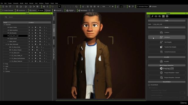Toggle visibility eye for Basic T-shirt row
188x105 pixels.
tap(29, 27)
